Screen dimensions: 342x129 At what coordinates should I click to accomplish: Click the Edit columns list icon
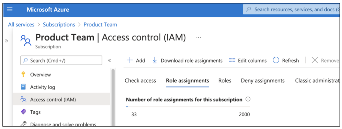(232, 60)
